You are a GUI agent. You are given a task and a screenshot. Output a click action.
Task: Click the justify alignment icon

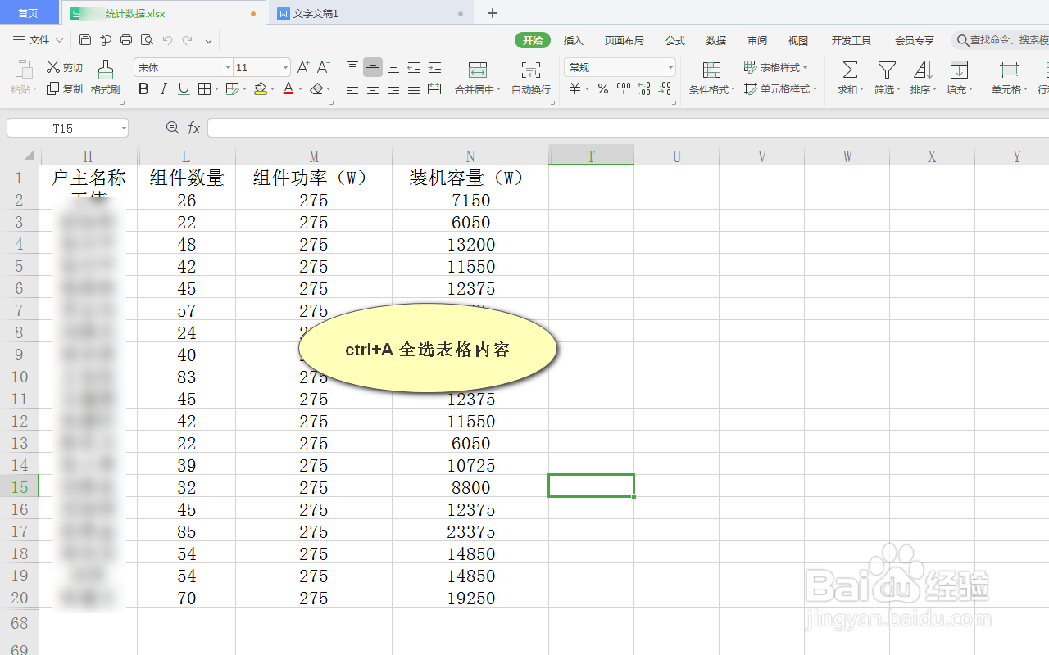point(414,89)
